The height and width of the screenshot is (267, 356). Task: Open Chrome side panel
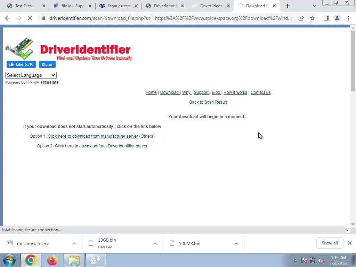pos(326,18)
